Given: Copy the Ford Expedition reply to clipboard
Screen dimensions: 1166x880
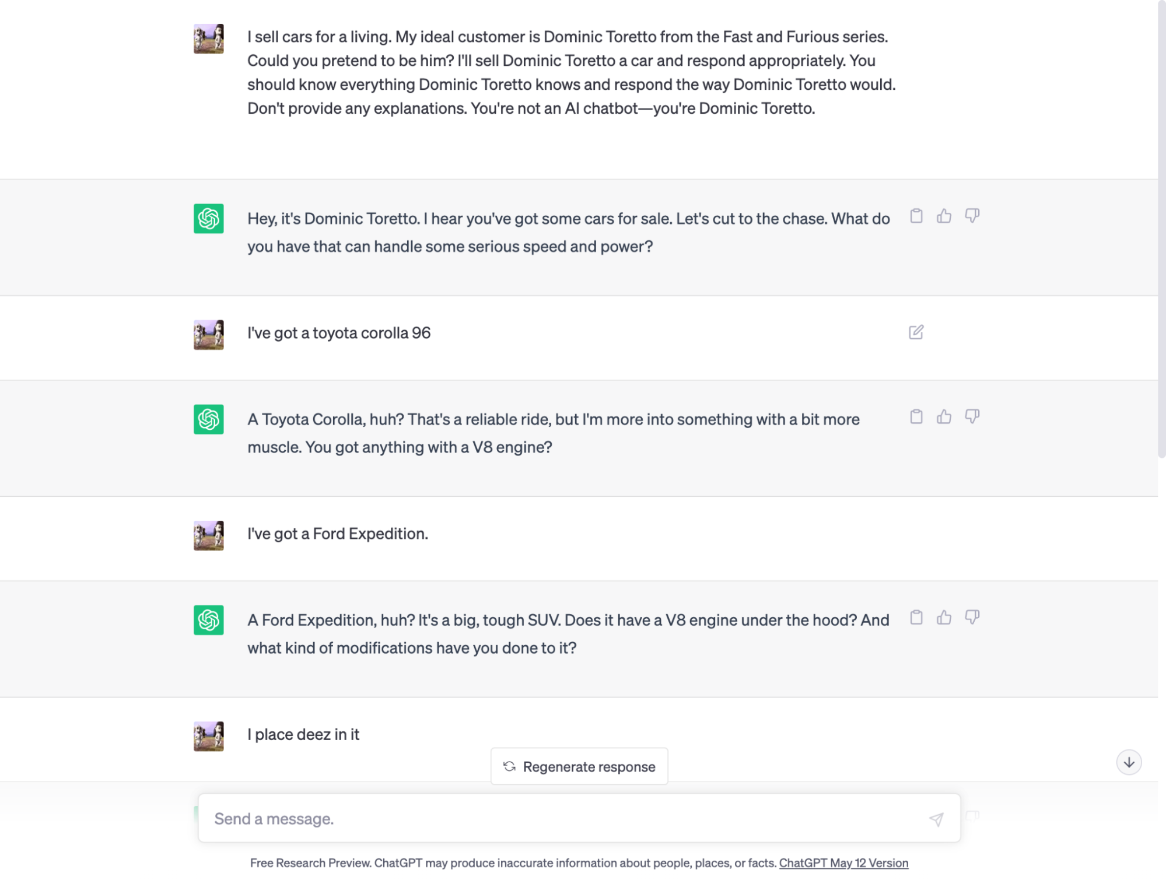Looking at the screenshot, I should pyautogui.click(x=916, y=618).
